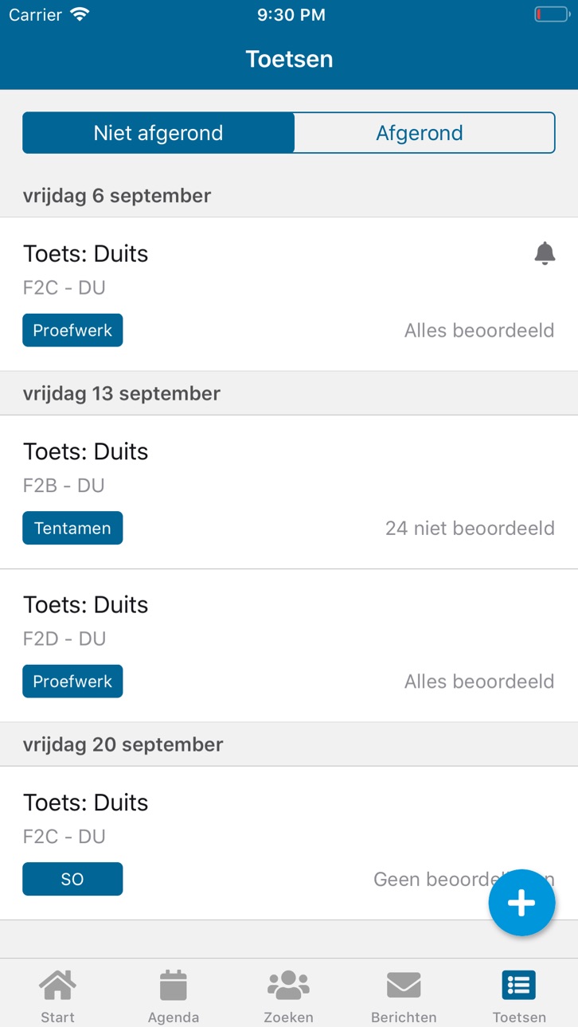Open the Berichten envelope icon
Viewport: 578px width, 1027px height.
click(404, 985)
